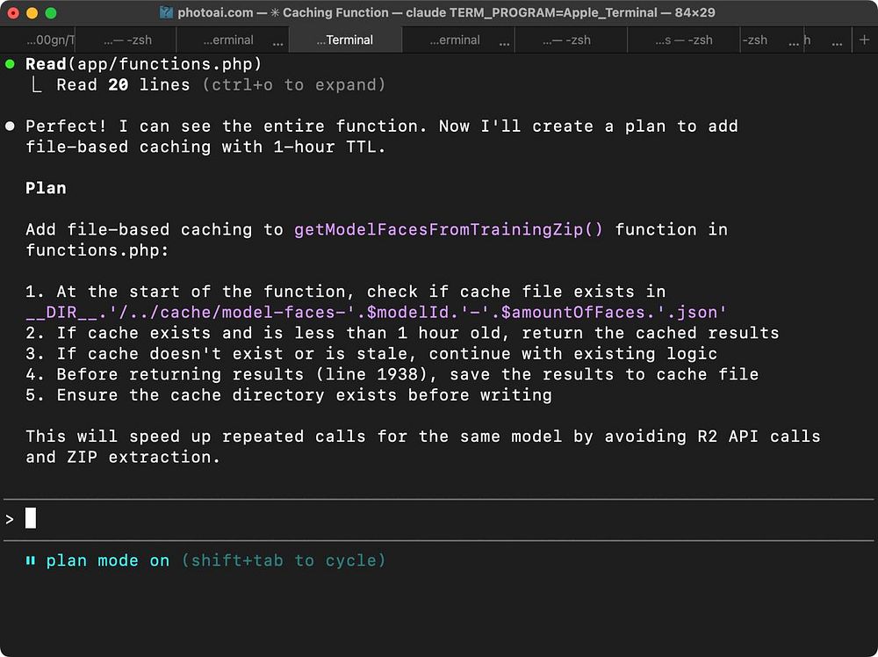This screenshot has height=657, width=878.
Task: Click the purple cache file path text
Action: click(x=376, y=313)
